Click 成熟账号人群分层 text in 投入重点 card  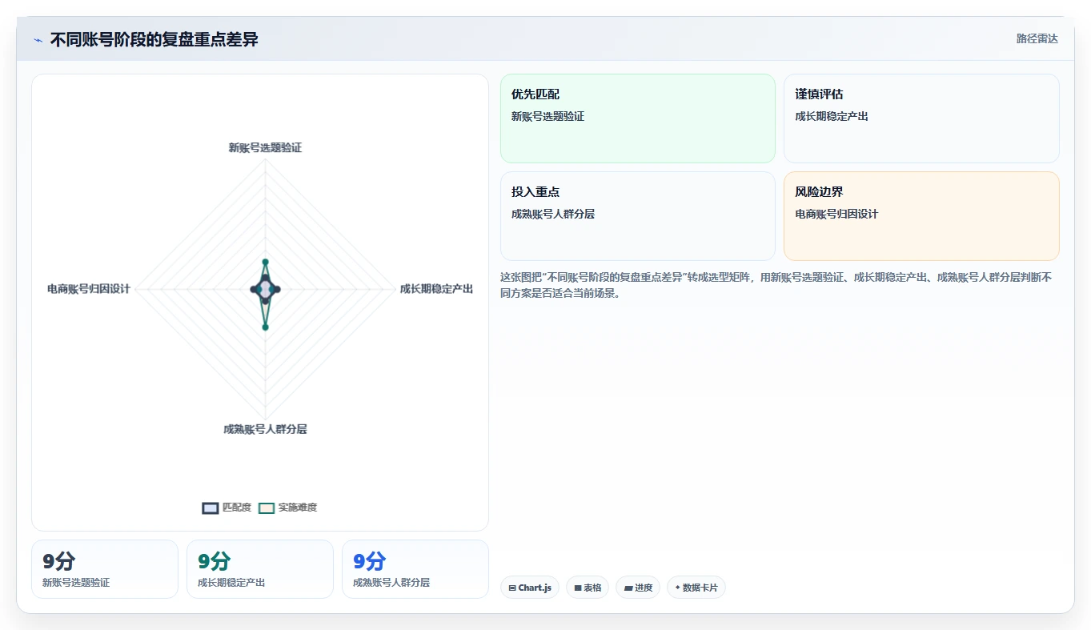(553, 215)
